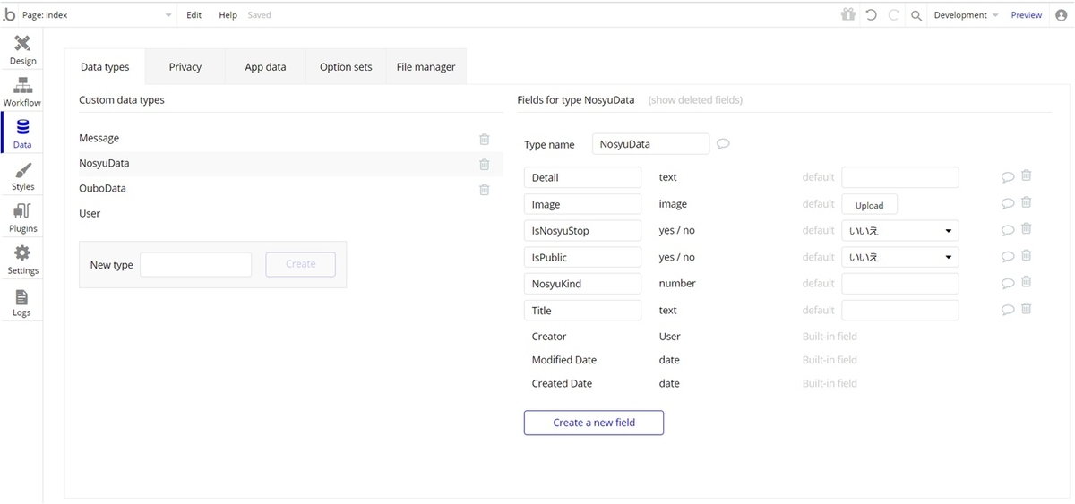
Task: Switch to the Option sets tab
Action: (x=346, y=67)
